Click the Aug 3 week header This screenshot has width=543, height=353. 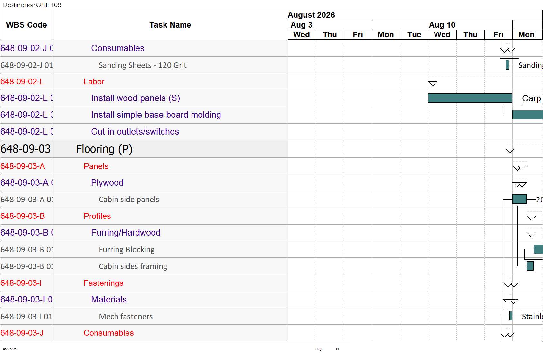tap(301, 25)
